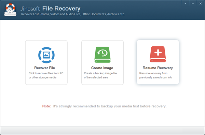205x135 pixels.
Task: Select the Create Image heading text
Action: (x=102, y=68)
